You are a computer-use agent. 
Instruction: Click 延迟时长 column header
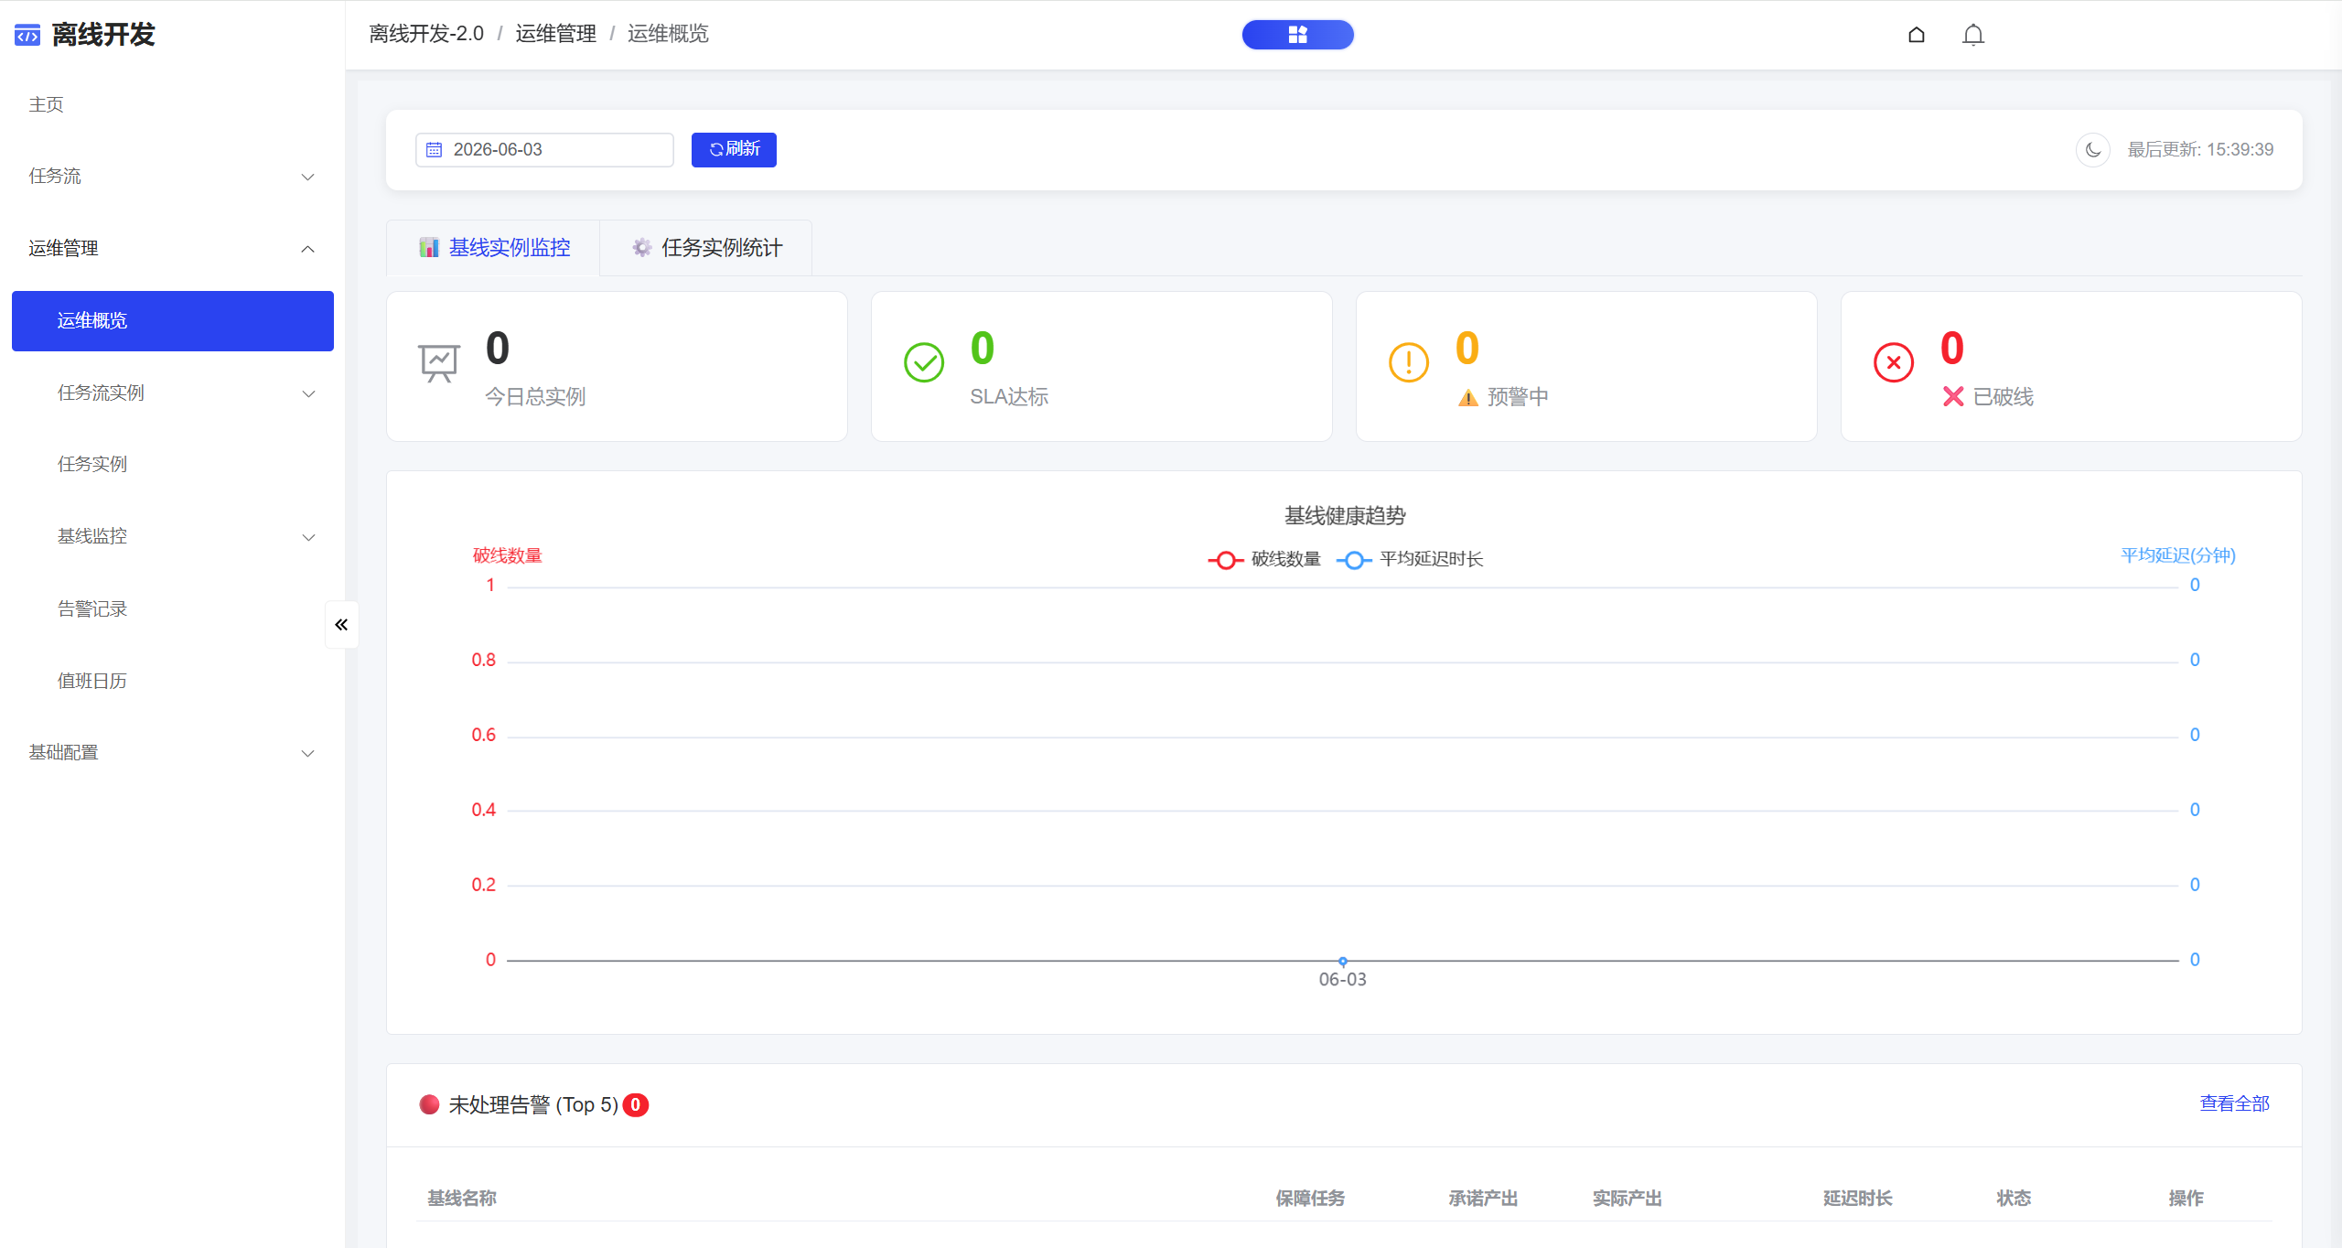(1858, 1199)
